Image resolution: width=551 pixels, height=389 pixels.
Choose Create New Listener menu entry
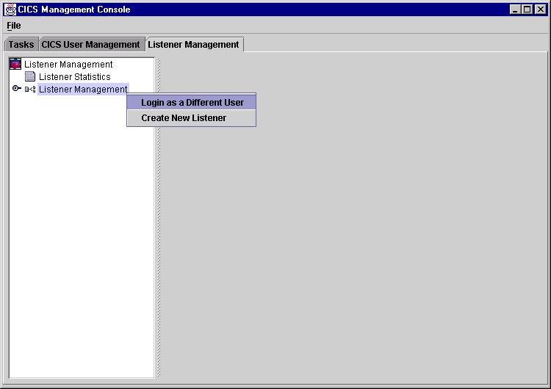point(192,118)
